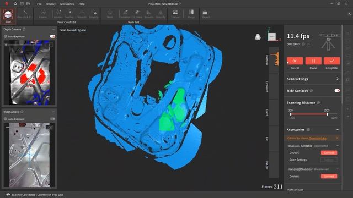Click the Mesh tool icon
The image size is (353, 198).
pyautogui.click(x=110, y=14)
